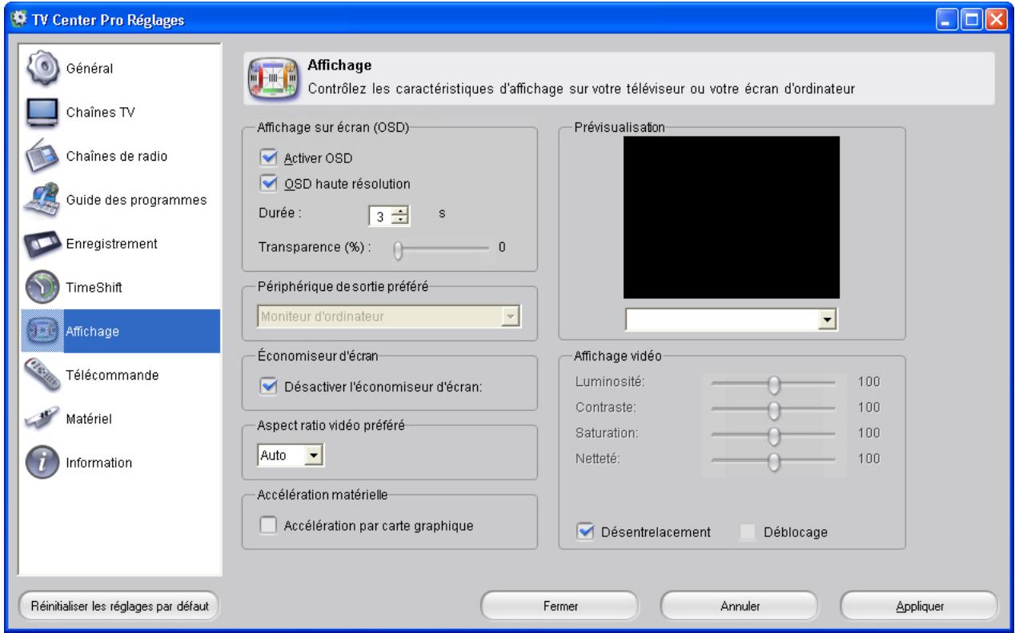Click the Télécommande remote icon
1015x633 pixels.
(x=42, y=375)
